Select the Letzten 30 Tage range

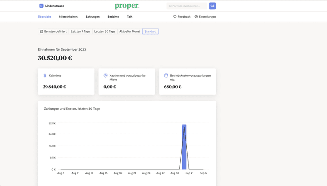(x=104, y=31)
